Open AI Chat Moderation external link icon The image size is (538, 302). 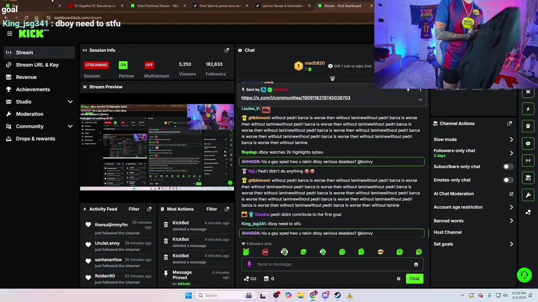[x=512, y=194]
